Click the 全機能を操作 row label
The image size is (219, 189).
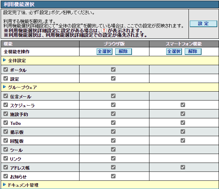click(16, 52)
